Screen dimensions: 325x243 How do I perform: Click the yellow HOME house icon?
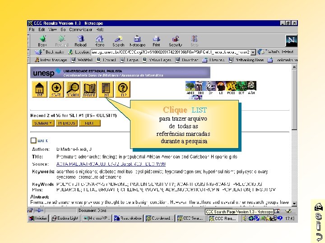point(40,89)
